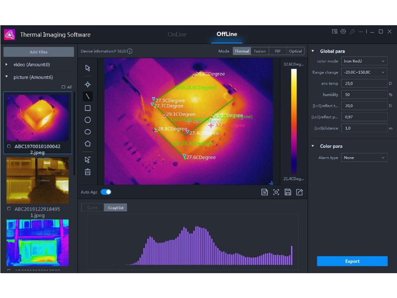Viewport: 397px width, 298px height.
Task: Click the save disk icon
Action: pos(288,192)
